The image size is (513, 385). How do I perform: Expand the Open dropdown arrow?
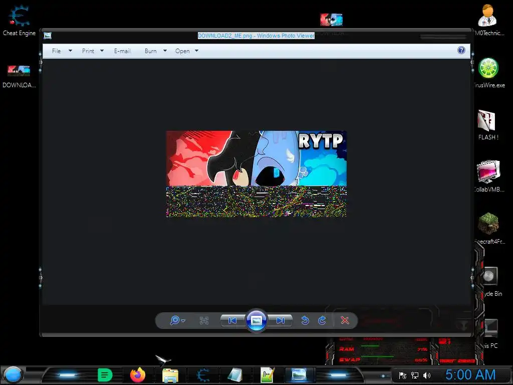(196, 51)
